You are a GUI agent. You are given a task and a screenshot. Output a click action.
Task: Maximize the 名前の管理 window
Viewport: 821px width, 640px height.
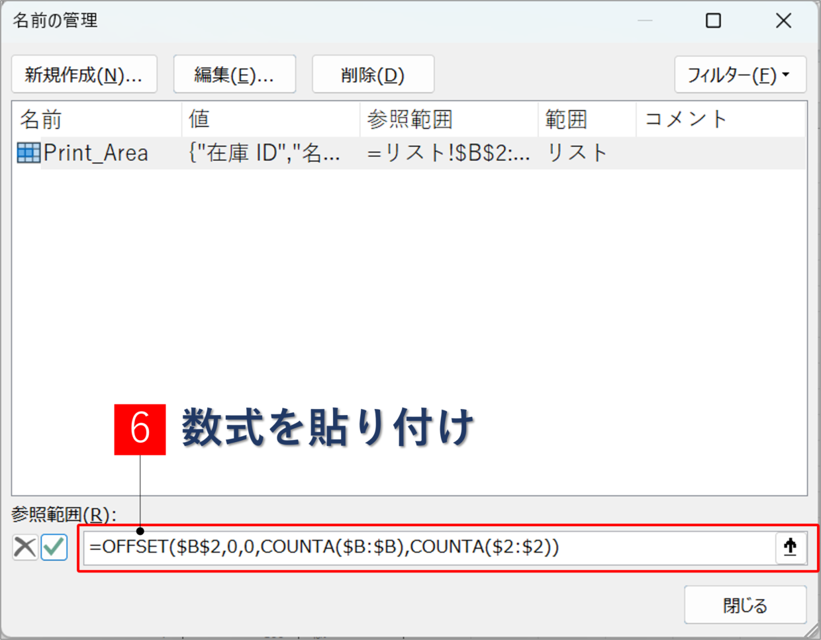click(713, 21)
